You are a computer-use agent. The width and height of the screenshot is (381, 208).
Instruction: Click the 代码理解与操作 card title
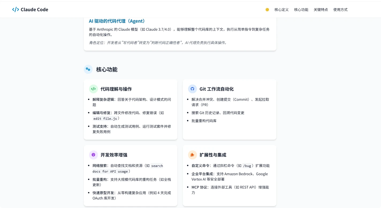point(116,89)
